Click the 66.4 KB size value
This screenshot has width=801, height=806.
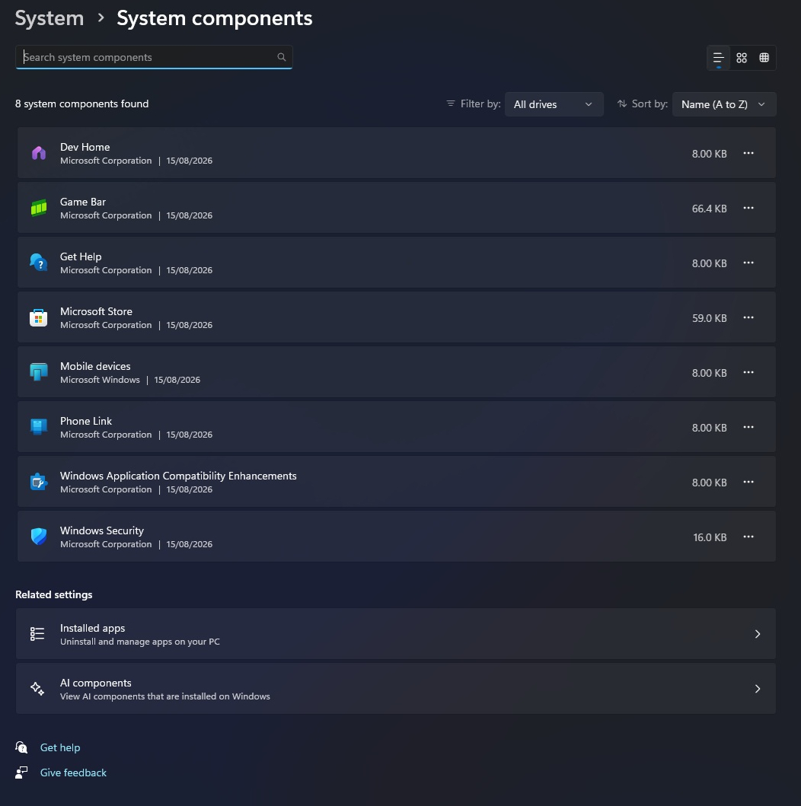pos(709,209)
